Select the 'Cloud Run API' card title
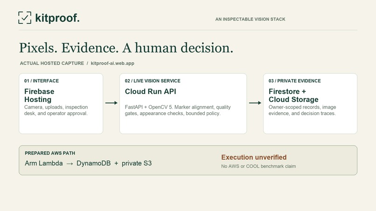Viewport: 376px width, 211px height. [150, 91]
